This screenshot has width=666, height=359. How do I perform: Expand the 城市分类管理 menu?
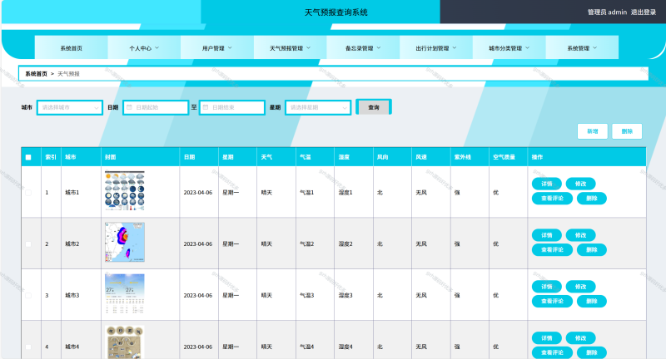508,48
